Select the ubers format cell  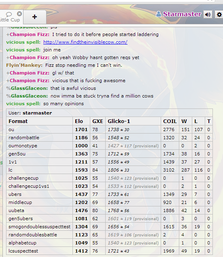tap(40, 194)
